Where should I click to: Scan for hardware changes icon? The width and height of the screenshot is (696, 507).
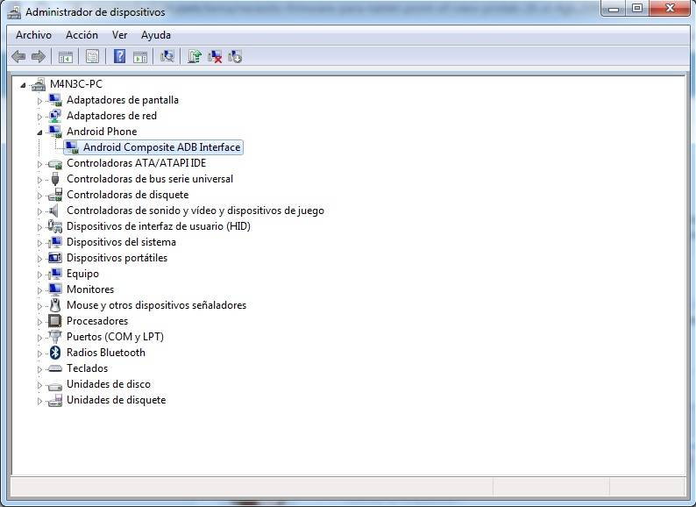tap(167, 56)
